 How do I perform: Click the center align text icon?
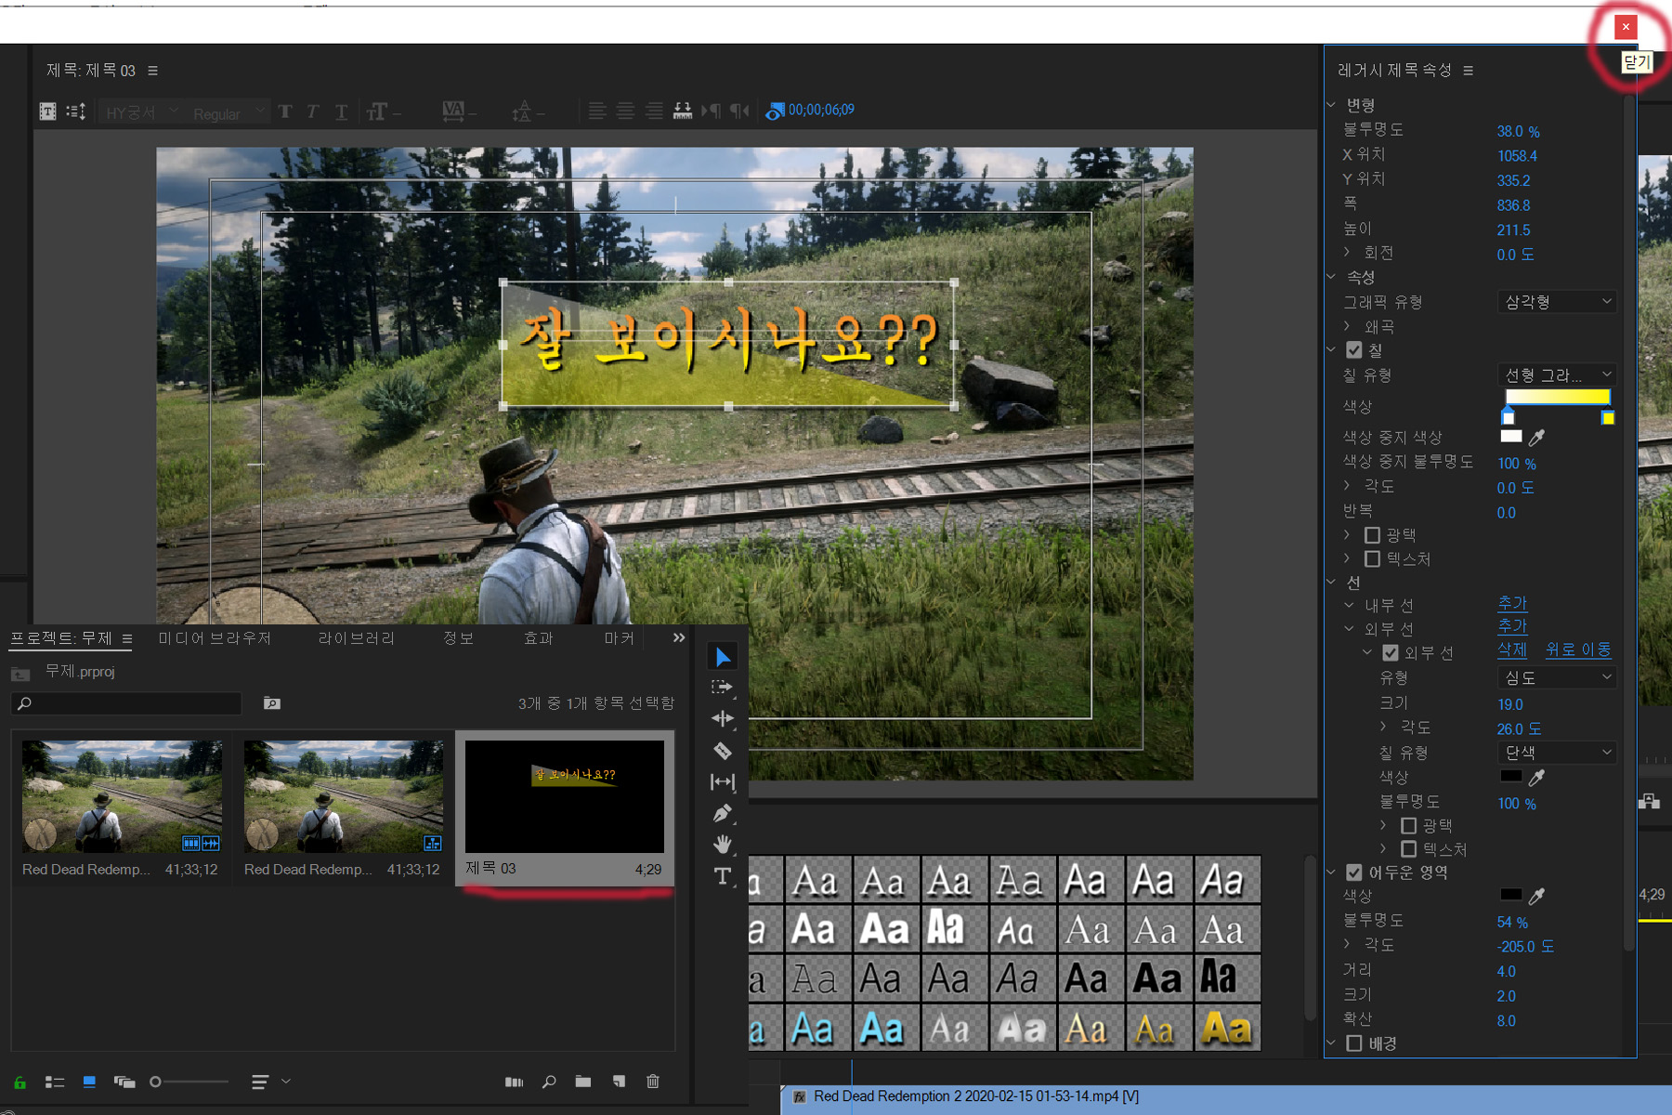pos(626,111)
